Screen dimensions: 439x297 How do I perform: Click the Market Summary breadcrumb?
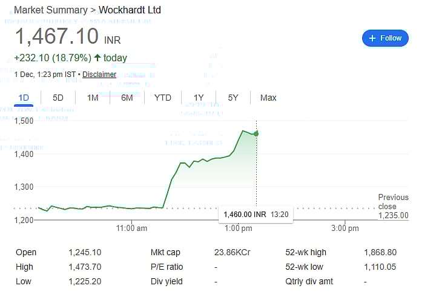51,10
